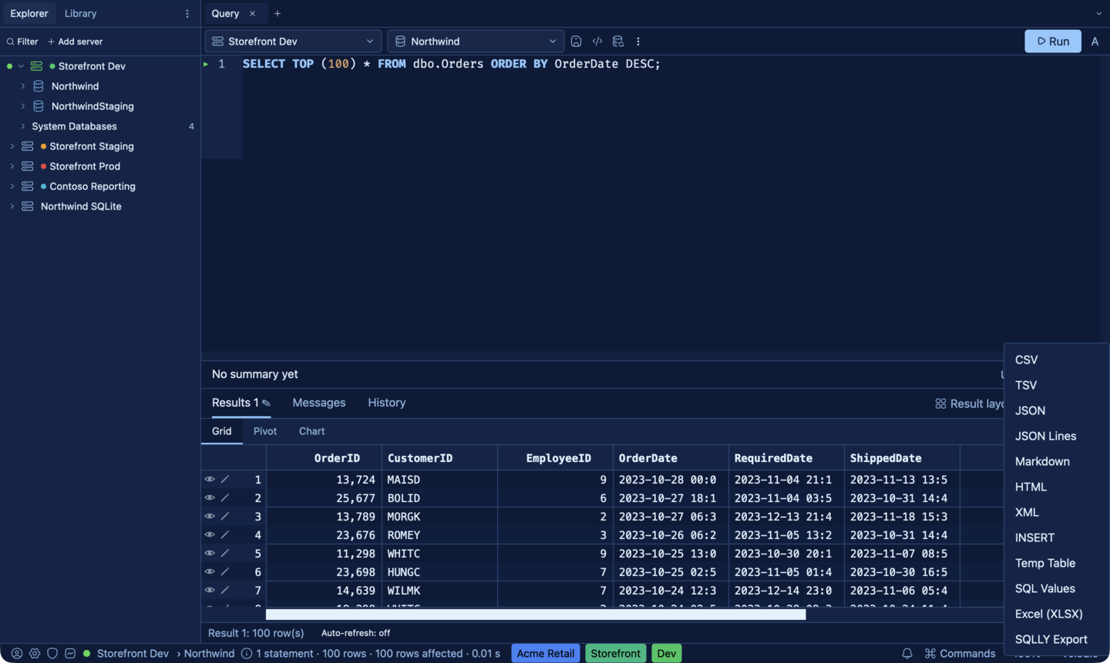The height and width of the screenshot is (663, 1110).
Task: Toggle the eye icon on row 5
Action: (x=210, y=553)
